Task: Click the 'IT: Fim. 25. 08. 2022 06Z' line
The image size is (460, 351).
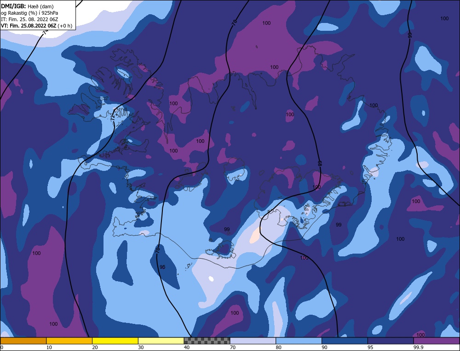Action: pyautogui.click(x=29, y=19)
